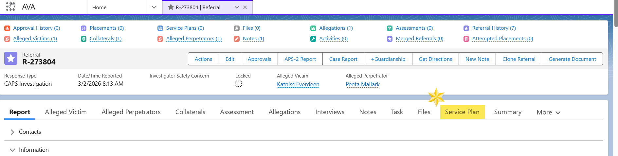Open the More tabs dropdown

tap(549, 112)
